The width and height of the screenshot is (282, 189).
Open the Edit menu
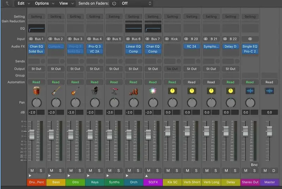click(x=23, y=3)
